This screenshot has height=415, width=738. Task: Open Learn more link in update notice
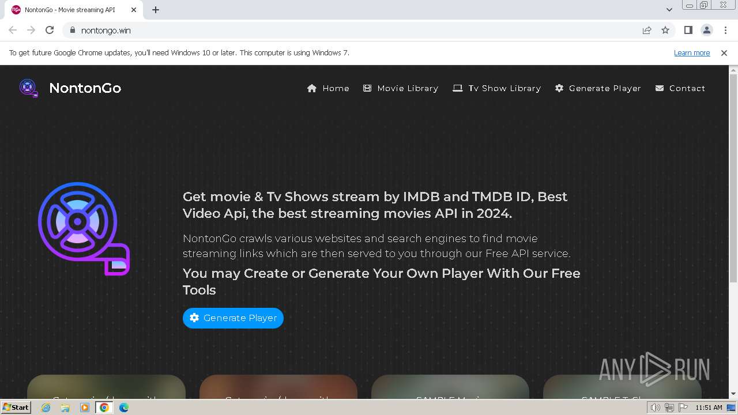[692, 52]
